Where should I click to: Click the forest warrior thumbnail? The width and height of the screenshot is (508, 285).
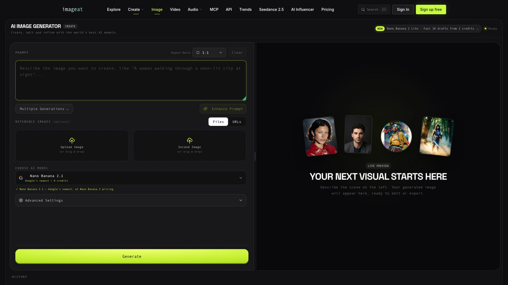(x=437, y=136)
